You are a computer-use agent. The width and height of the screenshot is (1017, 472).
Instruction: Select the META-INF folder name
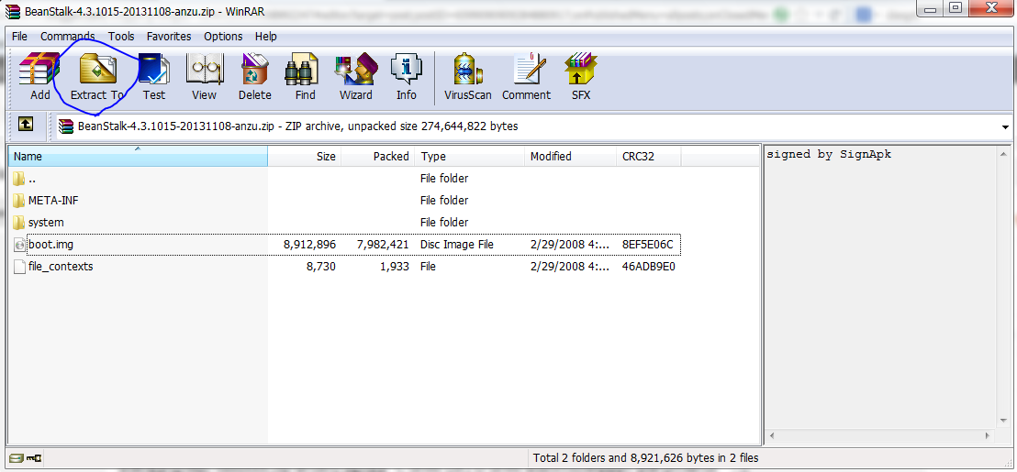pyautogui.click(x=53, y=200)
